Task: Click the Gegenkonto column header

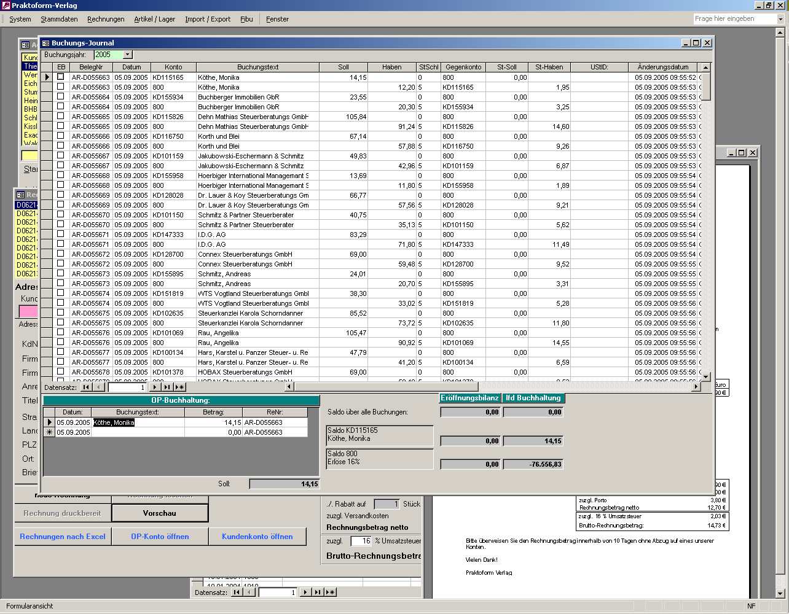Action: click(463, 67)
